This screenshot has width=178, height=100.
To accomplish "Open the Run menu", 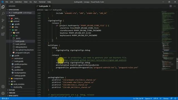I will pyautogui.click(x=35, y=2).
